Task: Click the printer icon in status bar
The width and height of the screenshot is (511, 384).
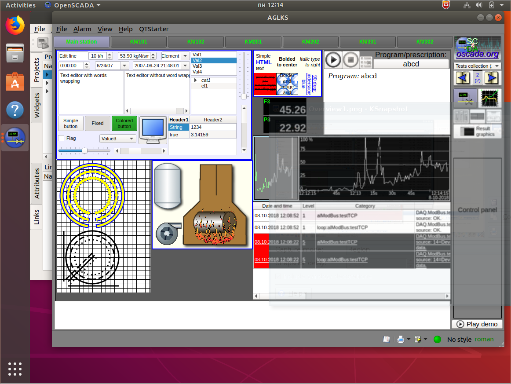Action: pos(401,339)
